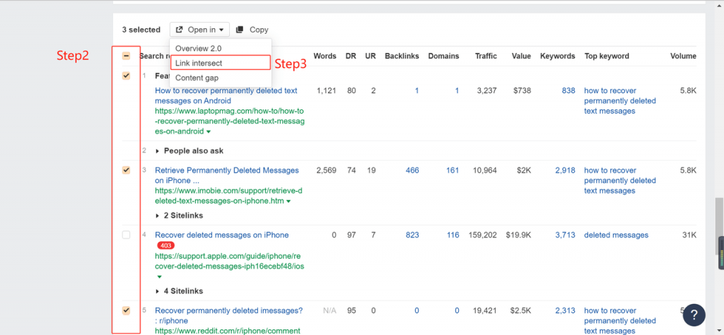The image size is (724, 335).
Task: Click keywords count 2,313
Action: 565,310
